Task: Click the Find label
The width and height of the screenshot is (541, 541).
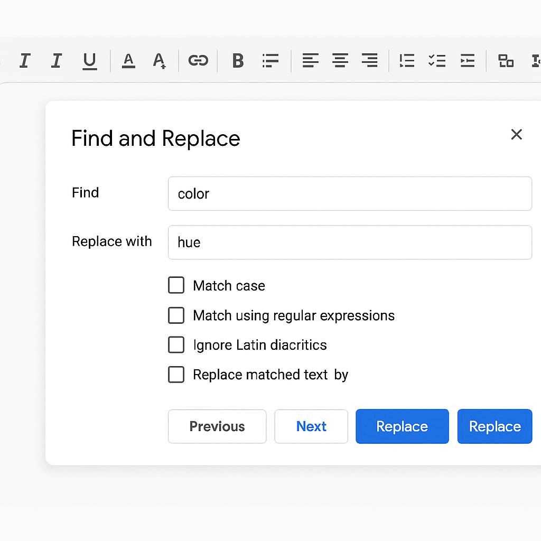Action: click(x=85, y=192)
